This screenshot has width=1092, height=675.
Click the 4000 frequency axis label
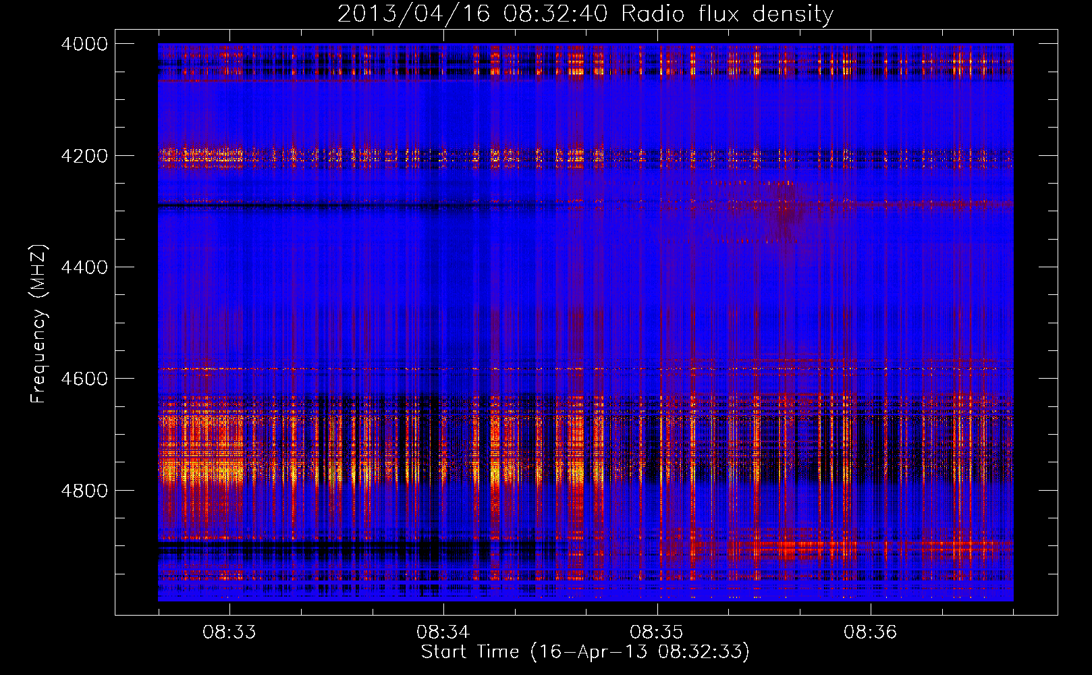(84, 44)
